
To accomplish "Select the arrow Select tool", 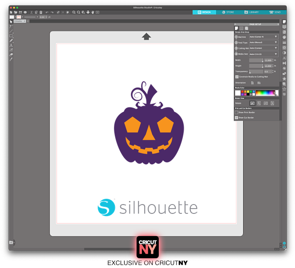I will point(11,22).
